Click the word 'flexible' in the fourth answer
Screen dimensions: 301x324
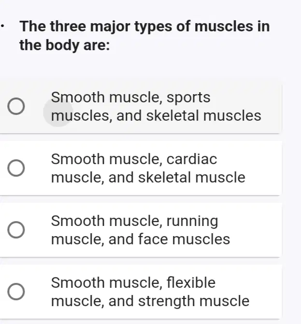[191, 282]
